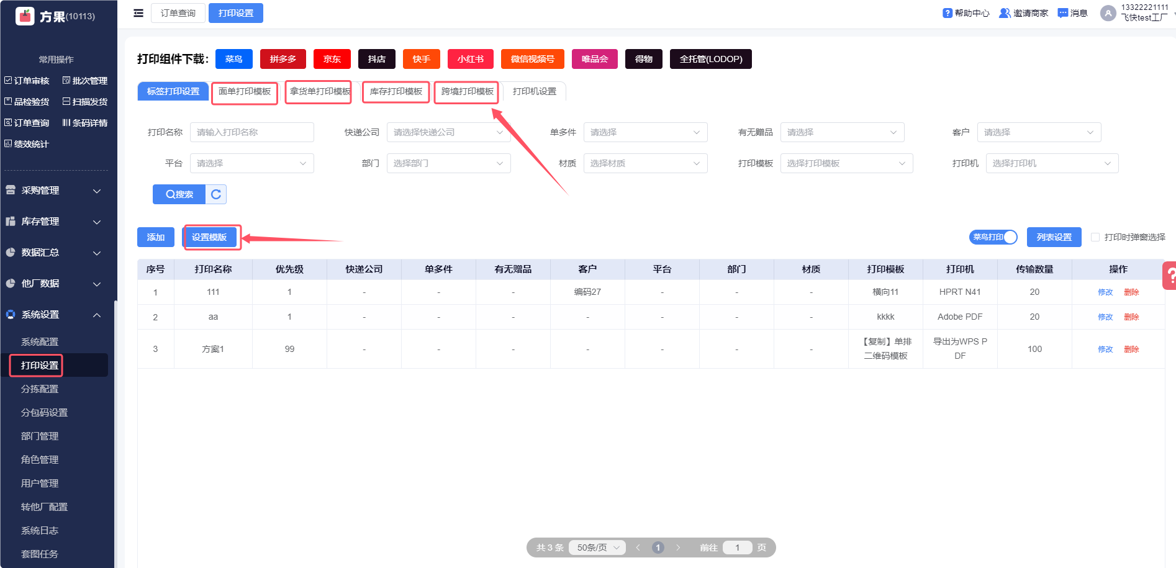Viewport: 1176px width, 568px height.
Task: Click the red help question-mark floating icon
Action: [1170, 276]
